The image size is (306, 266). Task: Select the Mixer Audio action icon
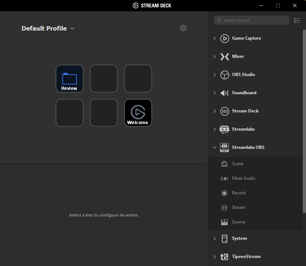click(224, 178)
